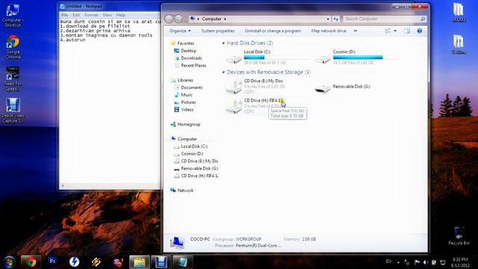
Task: Open the Action Center flag tray icon
Action: [x=417, y=262]
